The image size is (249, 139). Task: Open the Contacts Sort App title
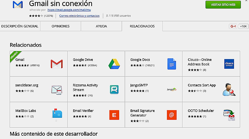tap(202, 85)
